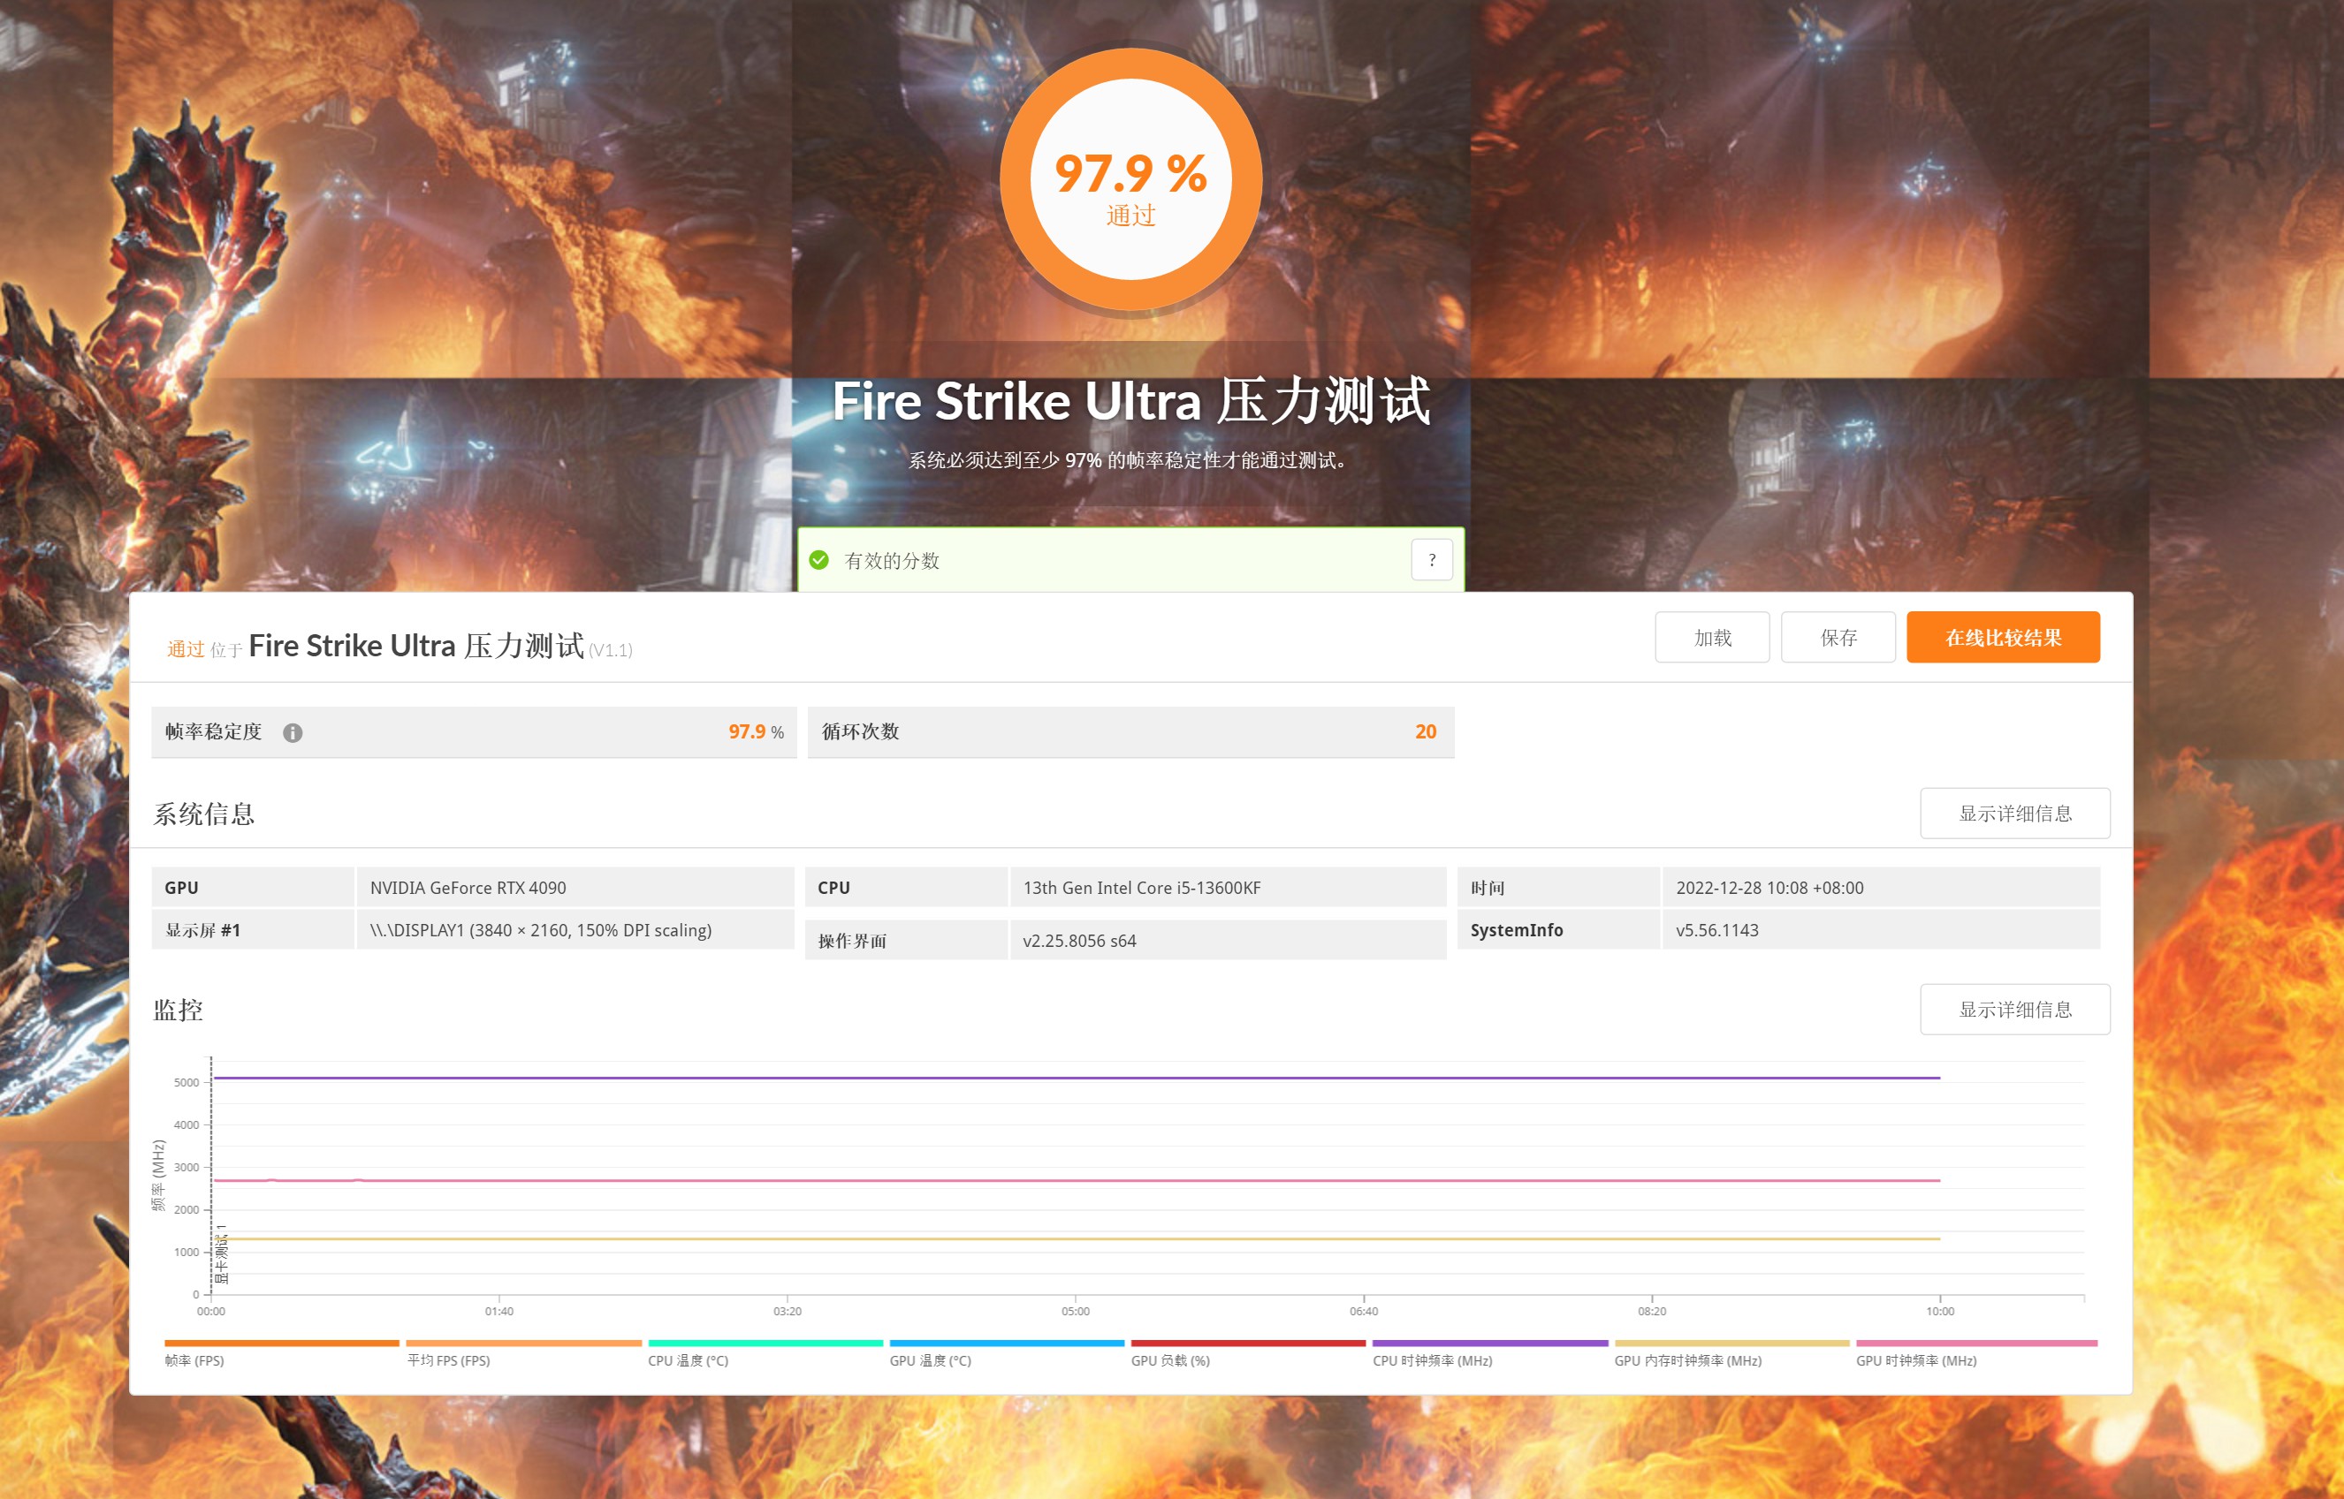
Task: Click the info icon next to 帧率稳定度
Action: (294, 731)
